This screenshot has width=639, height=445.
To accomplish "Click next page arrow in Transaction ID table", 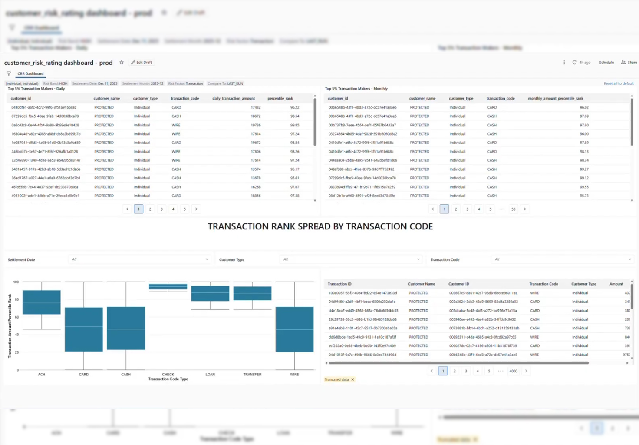I will [x=526, y=371].
